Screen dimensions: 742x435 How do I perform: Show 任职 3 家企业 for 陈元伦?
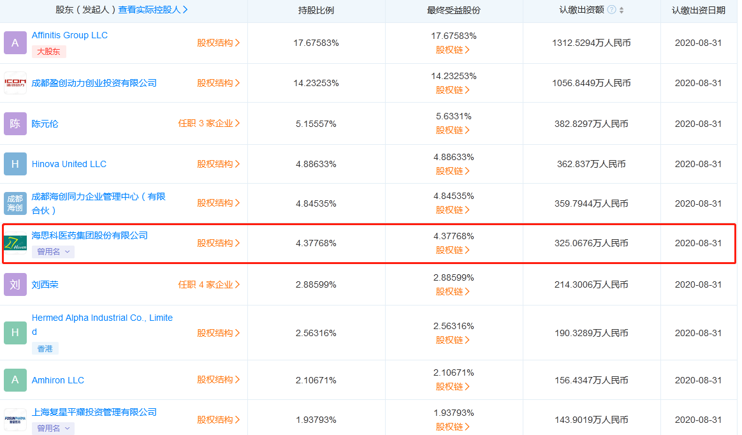pos(208,124)
